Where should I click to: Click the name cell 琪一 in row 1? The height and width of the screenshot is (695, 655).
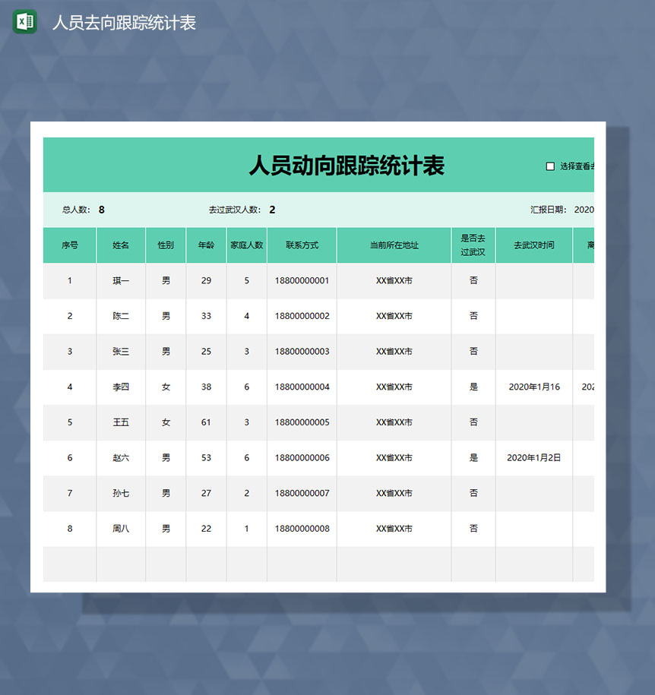tap(121, 280)
